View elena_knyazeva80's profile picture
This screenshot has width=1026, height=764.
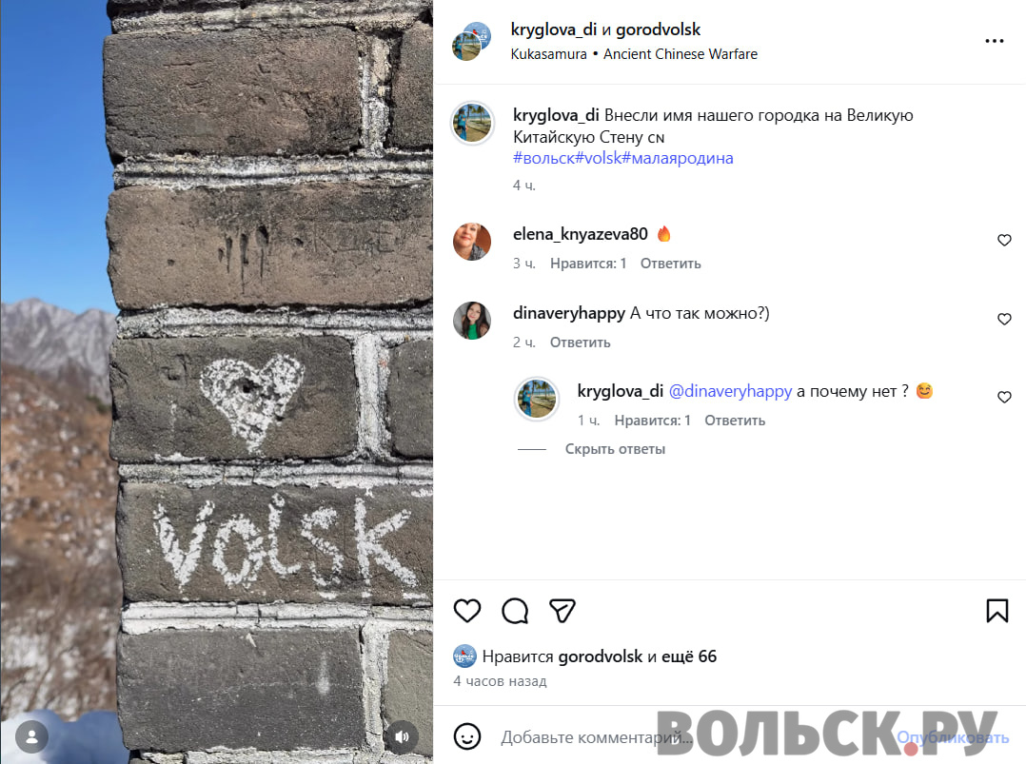click(x=472, y=242)
